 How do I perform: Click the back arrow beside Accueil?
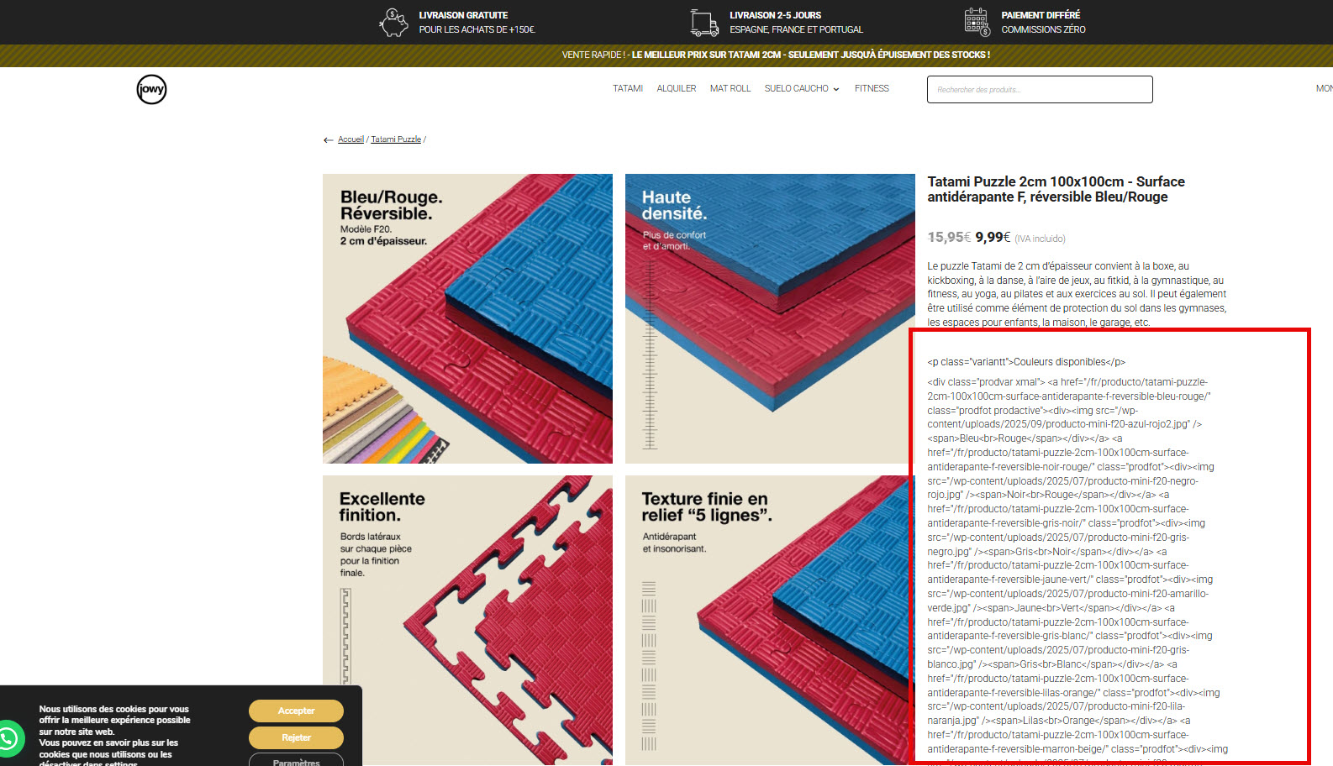point(328,140)
